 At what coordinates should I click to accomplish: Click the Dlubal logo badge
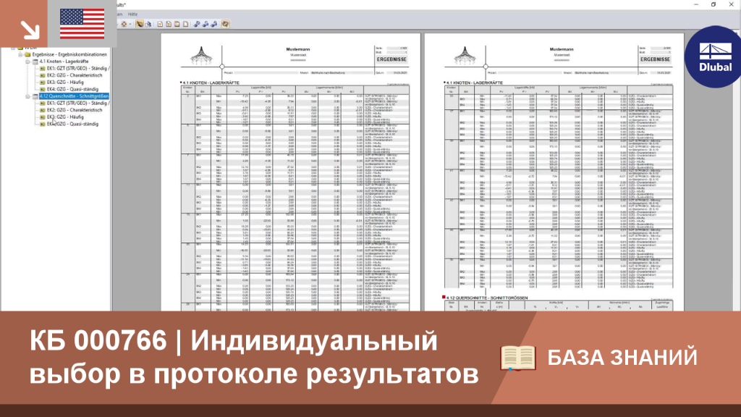(714, 56)
